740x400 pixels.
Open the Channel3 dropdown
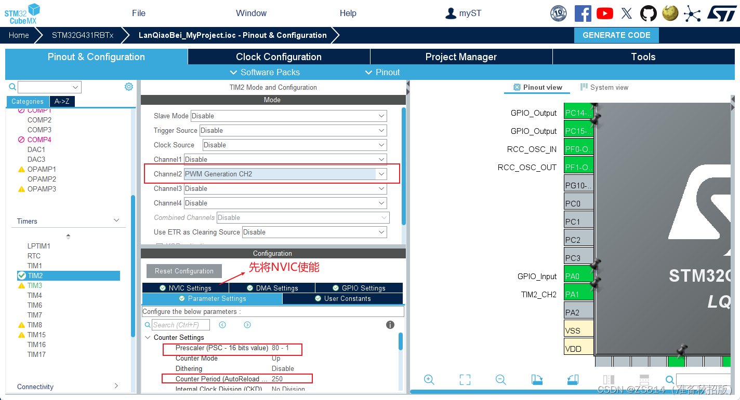286,188
